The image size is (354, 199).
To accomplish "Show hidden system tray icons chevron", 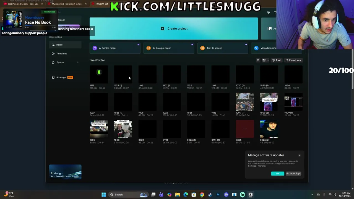I will pos(312,195).
